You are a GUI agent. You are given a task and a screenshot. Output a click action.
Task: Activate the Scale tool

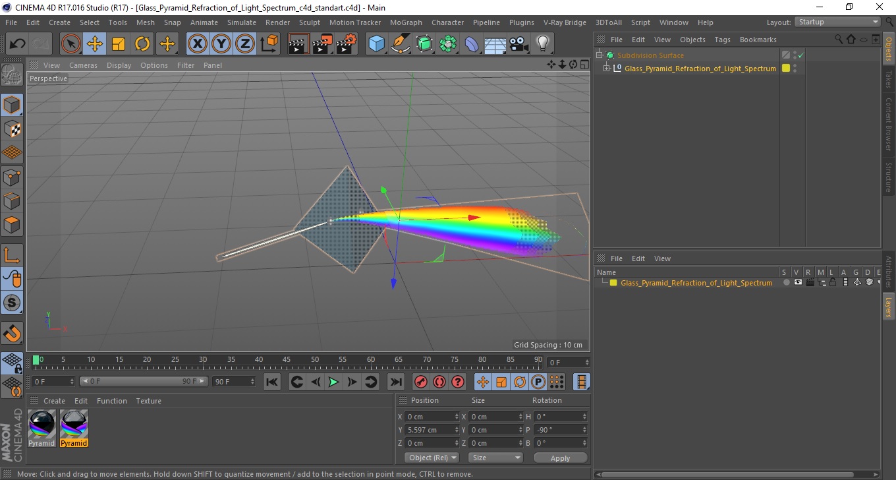click(119, 44)
